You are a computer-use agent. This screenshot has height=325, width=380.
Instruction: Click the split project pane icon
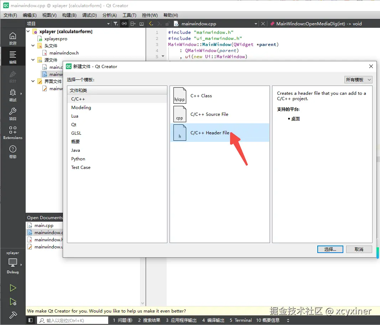(133, 24)
